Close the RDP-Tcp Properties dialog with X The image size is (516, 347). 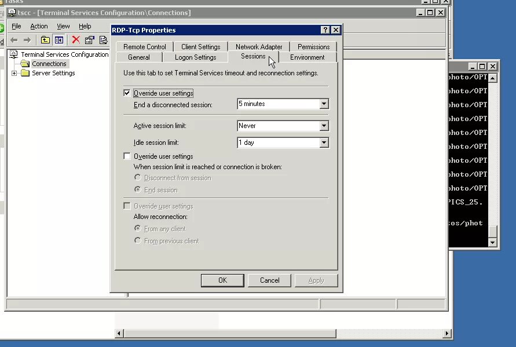(336, 30)
